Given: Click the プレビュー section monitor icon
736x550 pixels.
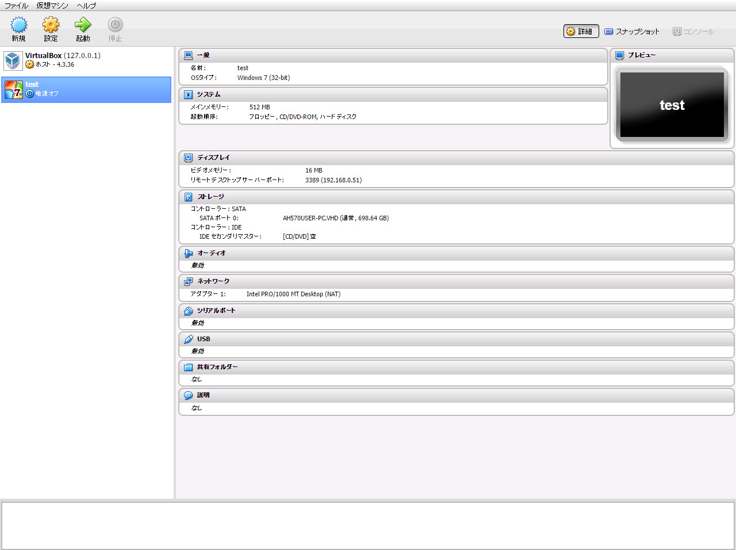Looking at the screenshot, I should (x=619, y=55).
